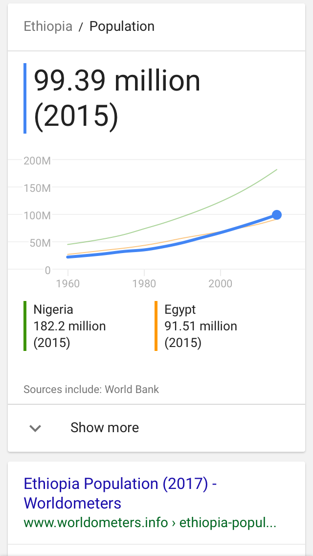
Task: Tap the 99.39 million (2015) headline
Action: [x=117, y=99]
